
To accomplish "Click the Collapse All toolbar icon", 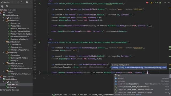I will (22, 2).
